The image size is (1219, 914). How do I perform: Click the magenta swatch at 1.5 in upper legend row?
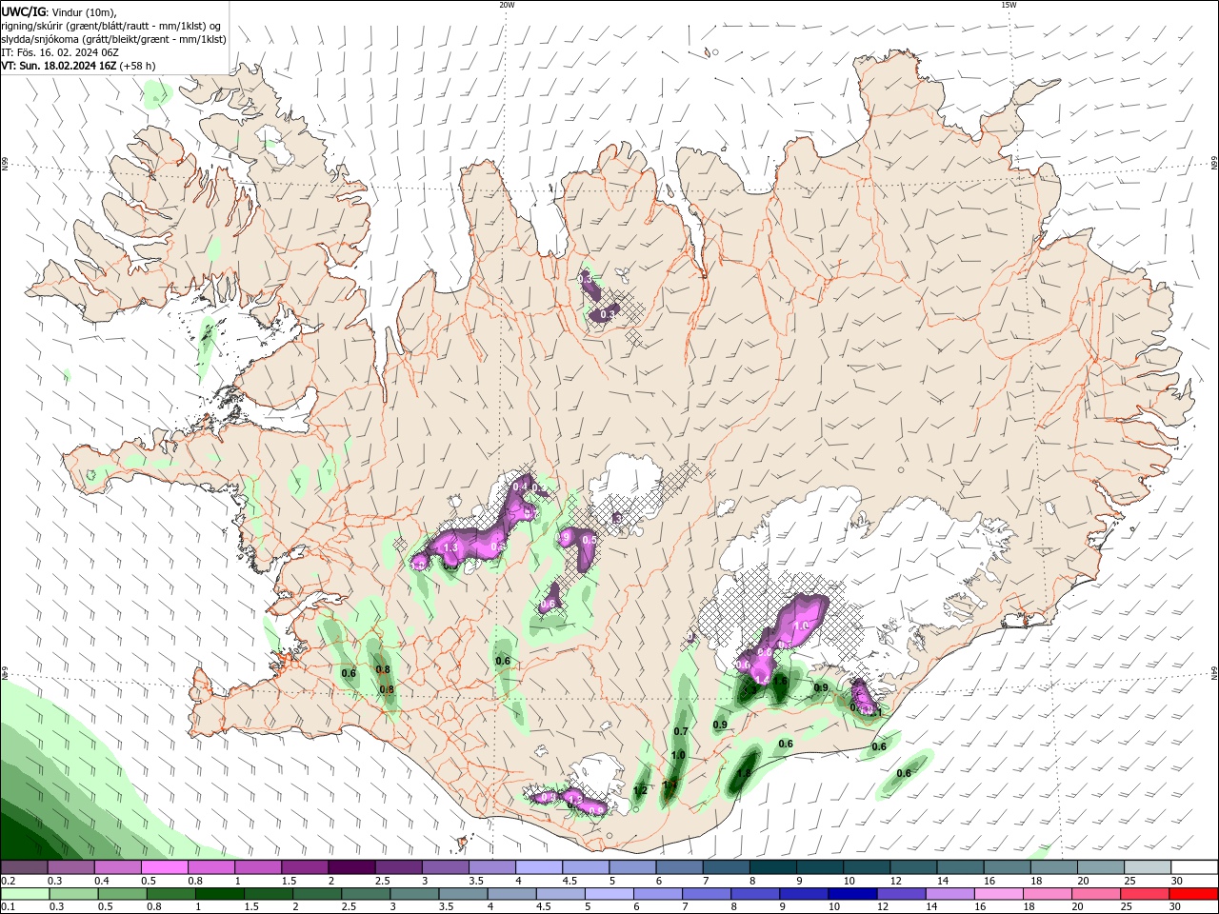pos(305,867)
